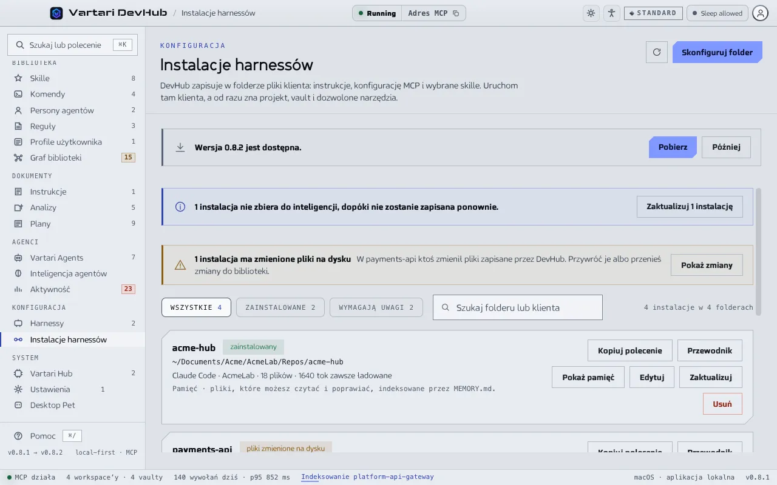
Task: Click the Instrukcje sidebar icon
Action: pyautogui.click(x=18, y=192)
